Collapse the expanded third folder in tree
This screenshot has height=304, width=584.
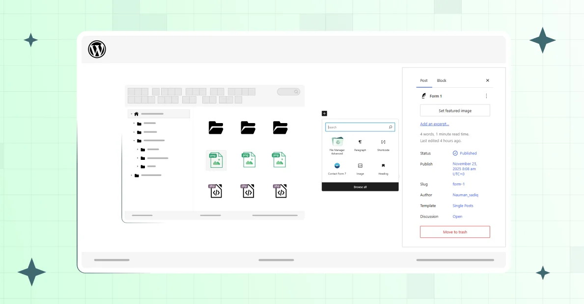[x=134, y=141]
